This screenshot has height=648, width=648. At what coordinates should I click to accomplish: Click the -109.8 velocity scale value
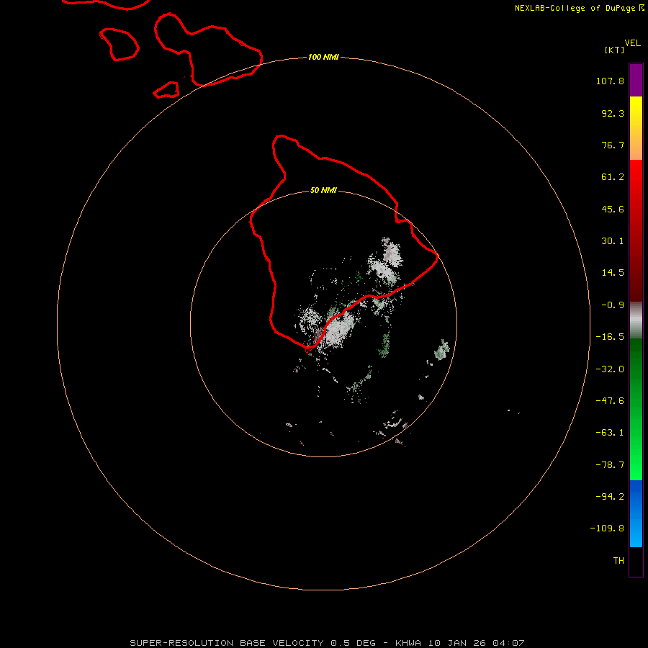pyautogui.click(x=607, y=528)
